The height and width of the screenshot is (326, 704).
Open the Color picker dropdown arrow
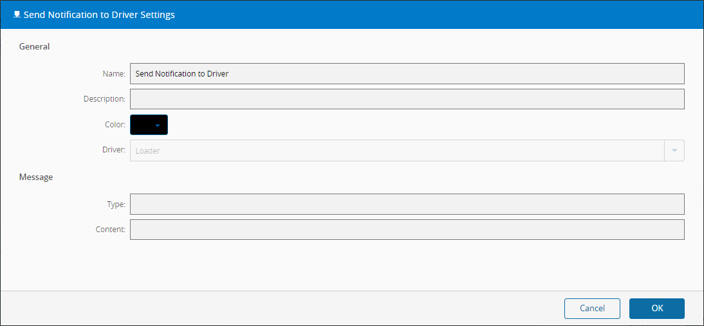click(158, 125)
